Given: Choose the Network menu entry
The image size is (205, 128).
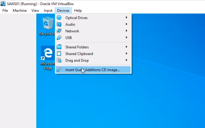Looking at the screenshot, I should pyautogui.click(x=93, y=31).
